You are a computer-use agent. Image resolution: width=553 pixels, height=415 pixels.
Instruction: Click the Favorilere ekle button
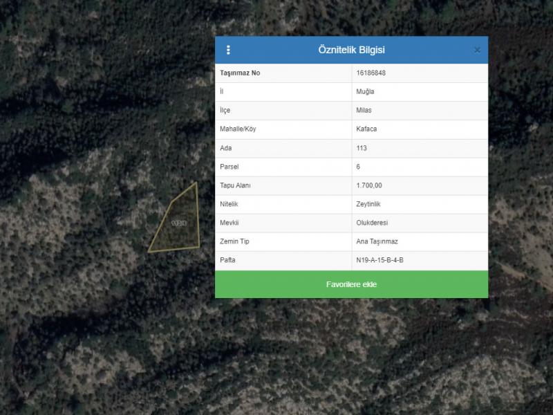[x=351, y=284]
